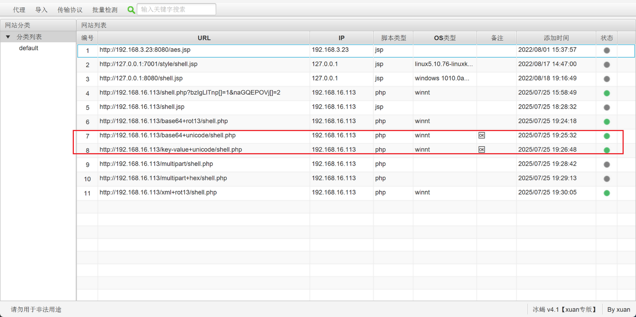Click timestamp 2025/07/25 15:58:49
This screenshot has height=317, width=636.
click(x=547, y=92)
